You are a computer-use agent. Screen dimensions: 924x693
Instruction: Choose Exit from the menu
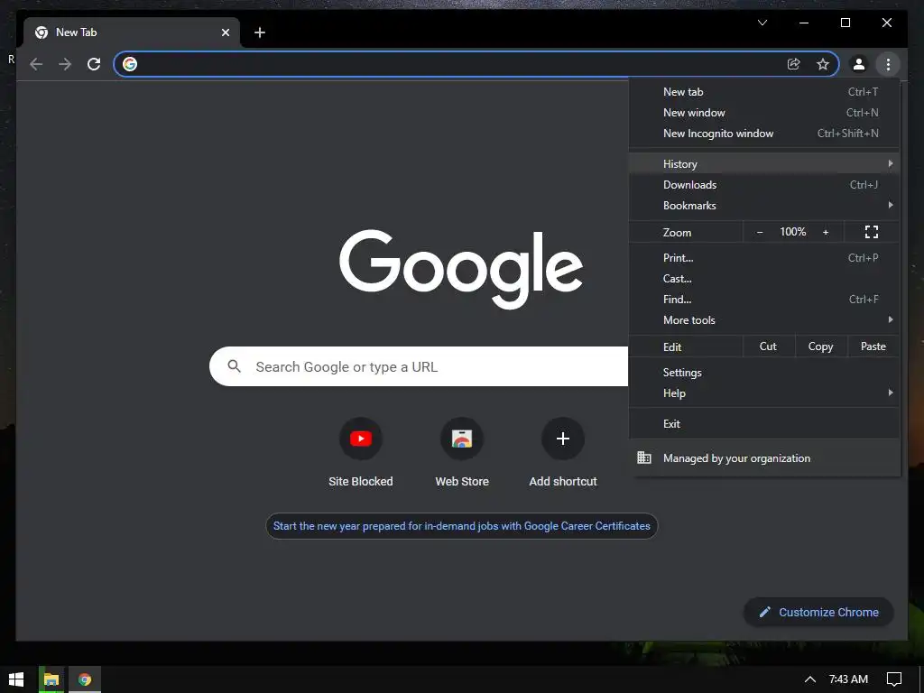click(764, 424)
